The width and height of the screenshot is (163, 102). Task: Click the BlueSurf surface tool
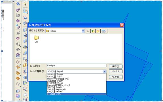(18, 4)
